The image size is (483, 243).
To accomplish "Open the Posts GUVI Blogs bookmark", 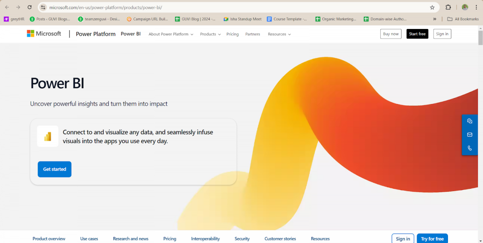I will (50, 19).
